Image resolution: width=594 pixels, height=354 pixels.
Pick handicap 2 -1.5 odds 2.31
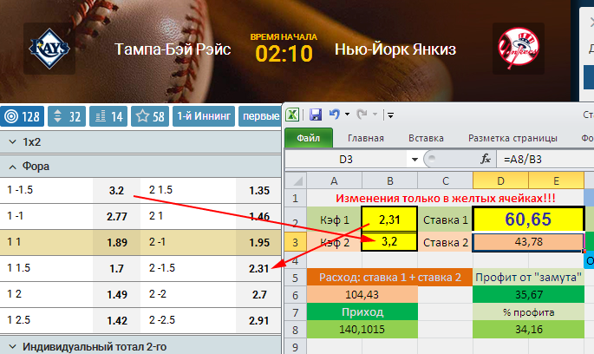[259, 268]
